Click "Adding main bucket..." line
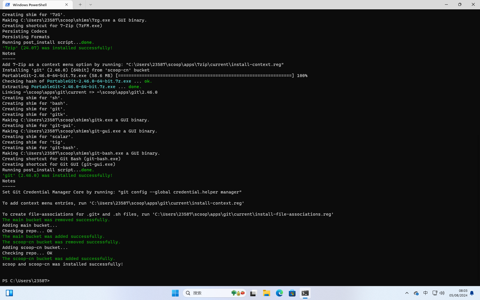The height and width of the screenshot is (300, 480). [x=30, y=225]
